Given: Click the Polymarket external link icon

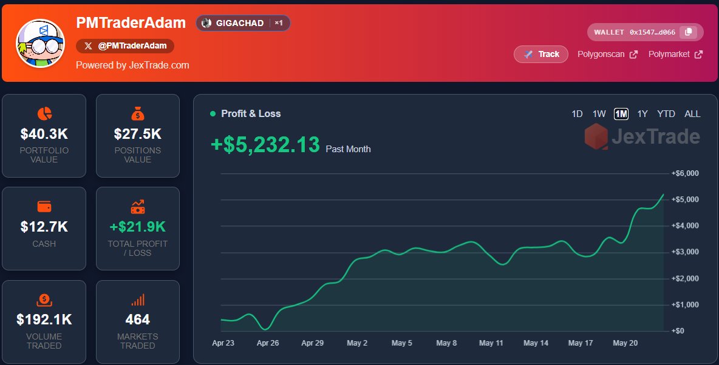Looking at the screenshot, I should tap(698, 55).
